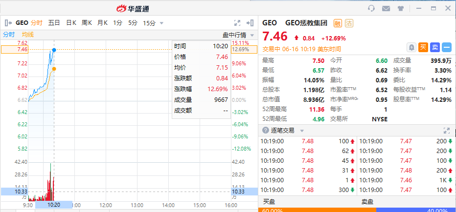Image resolution: width=456 pixels, height=212 pixels.
Task: Switch to 月K monthly candlestick chart
Action: point(102,23)
